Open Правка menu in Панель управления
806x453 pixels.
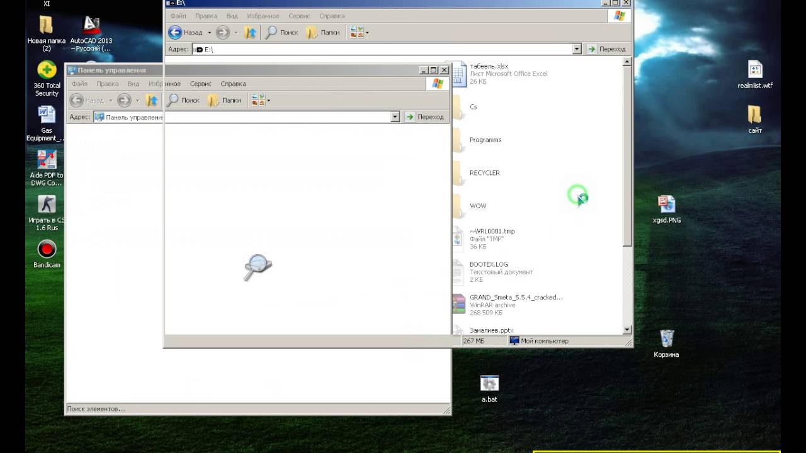click(x=108, y=84)
